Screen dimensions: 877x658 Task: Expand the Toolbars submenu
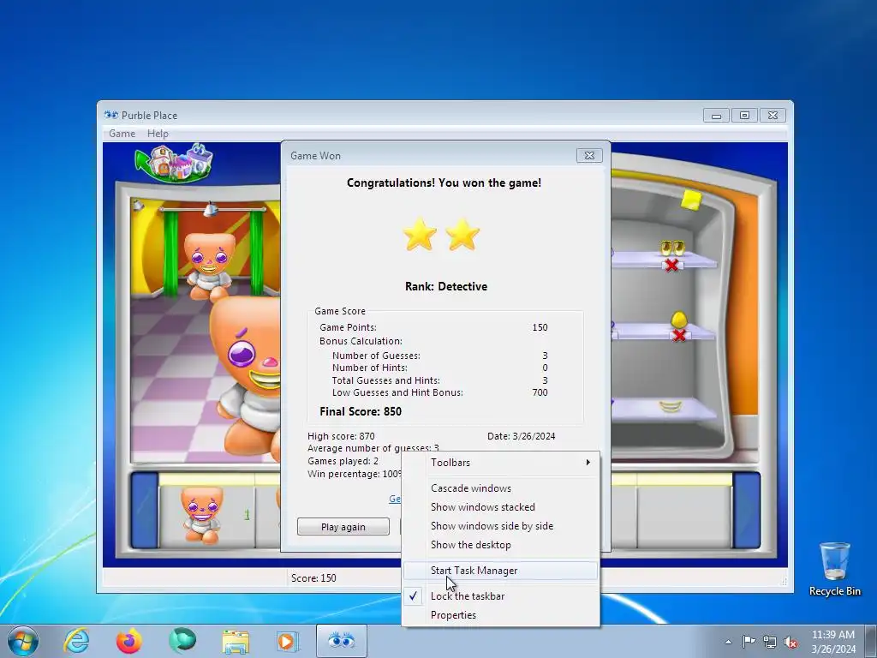(x=500, y=463)
